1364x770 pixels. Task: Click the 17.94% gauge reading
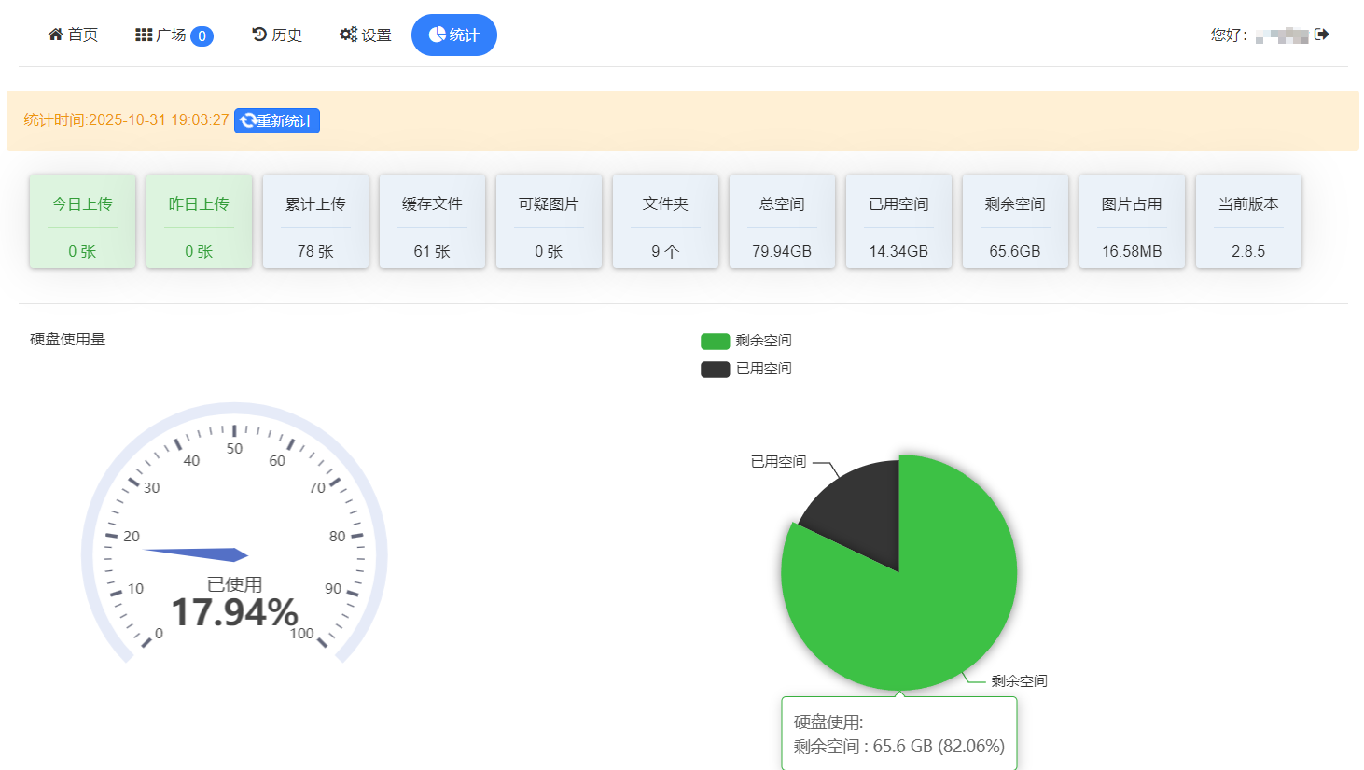tap(233, 613)
